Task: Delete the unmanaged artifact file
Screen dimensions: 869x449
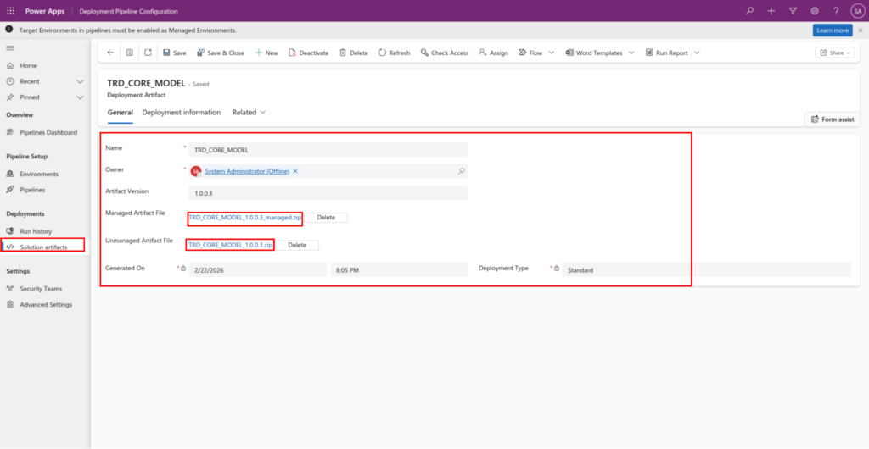Action: pyautogui.click(x=296, y=245)
